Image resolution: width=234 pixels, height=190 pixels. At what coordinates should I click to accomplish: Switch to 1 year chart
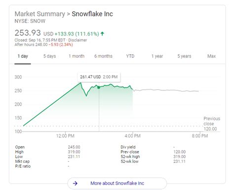(157, 56)
